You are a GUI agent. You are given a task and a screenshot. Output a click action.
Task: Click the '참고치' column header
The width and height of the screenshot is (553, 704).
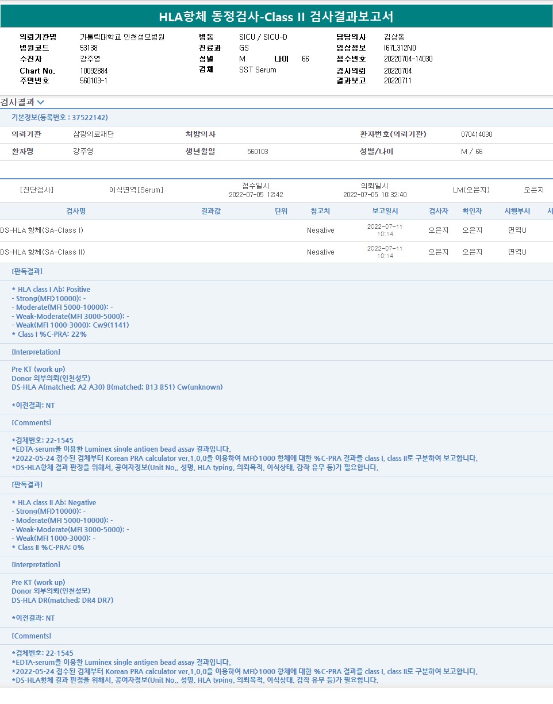pyautogui.click(x=321, y=211)
